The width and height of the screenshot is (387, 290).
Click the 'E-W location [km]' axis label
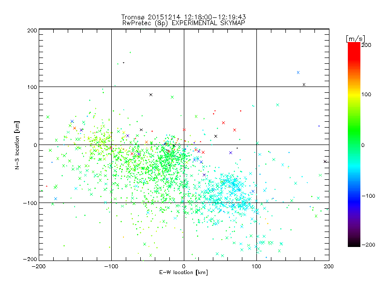[183, 273]
